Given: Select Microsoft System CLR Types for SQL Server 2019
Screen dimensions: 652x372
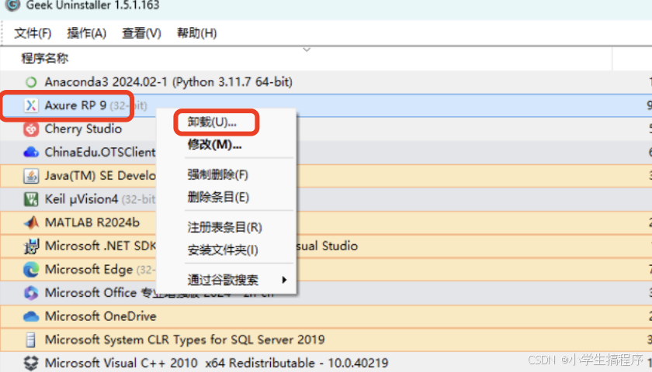Looking at the screenshot, I should pyautogui.click(x=185, y=339).
